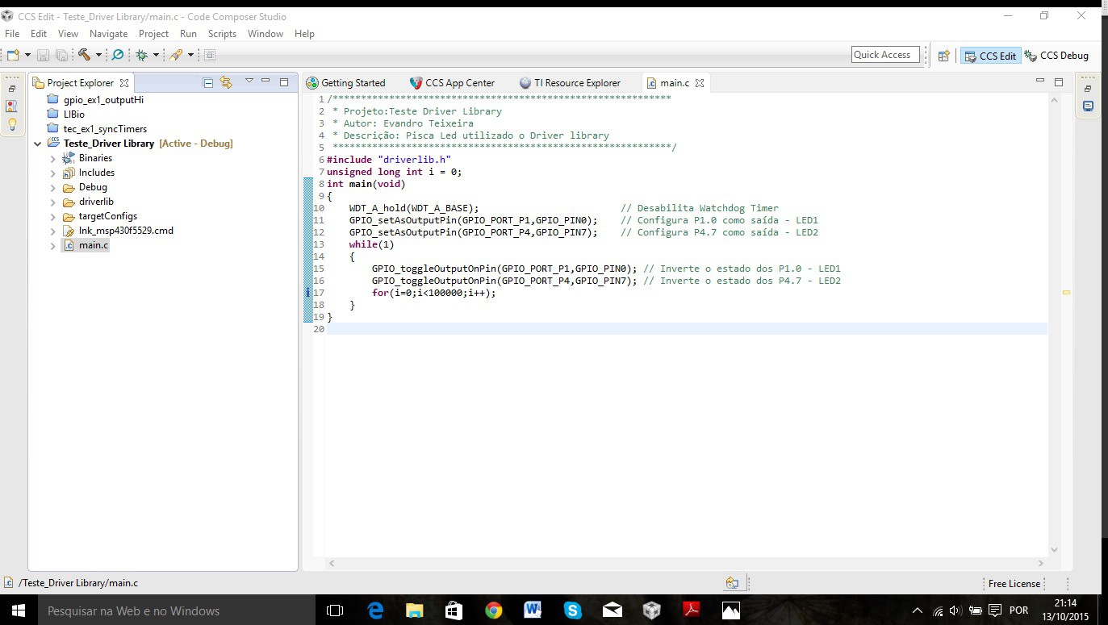1108x625 pixels.
Task: Expand the lnk_msp430f5529.cmd node
Action: coord(52,231)
